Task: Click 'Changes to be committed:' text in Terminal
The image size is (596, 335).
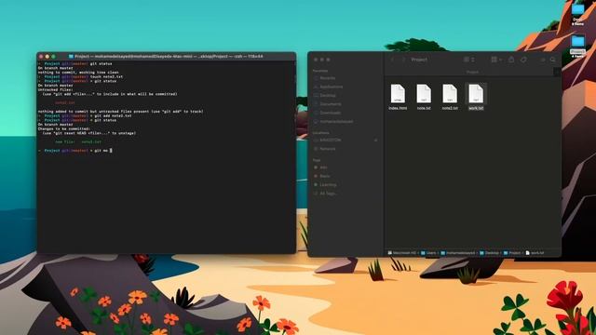Action: click(64, 128)
